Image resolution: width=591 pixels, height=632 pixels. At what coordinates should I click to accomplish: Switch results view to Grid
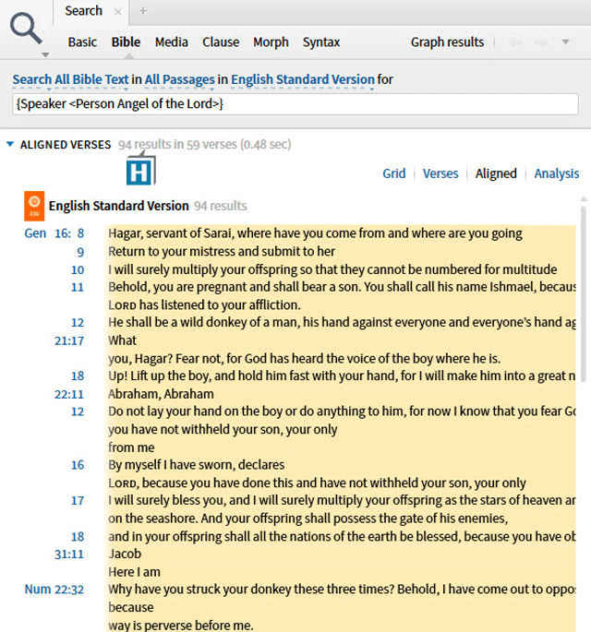[394, 173]
